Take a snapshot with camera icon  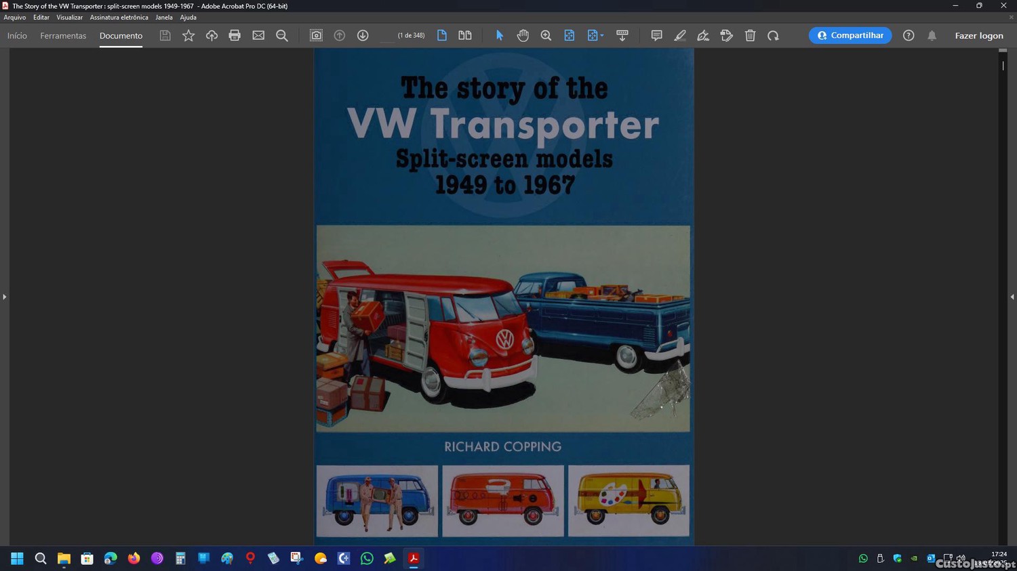[x=316, y=35]
